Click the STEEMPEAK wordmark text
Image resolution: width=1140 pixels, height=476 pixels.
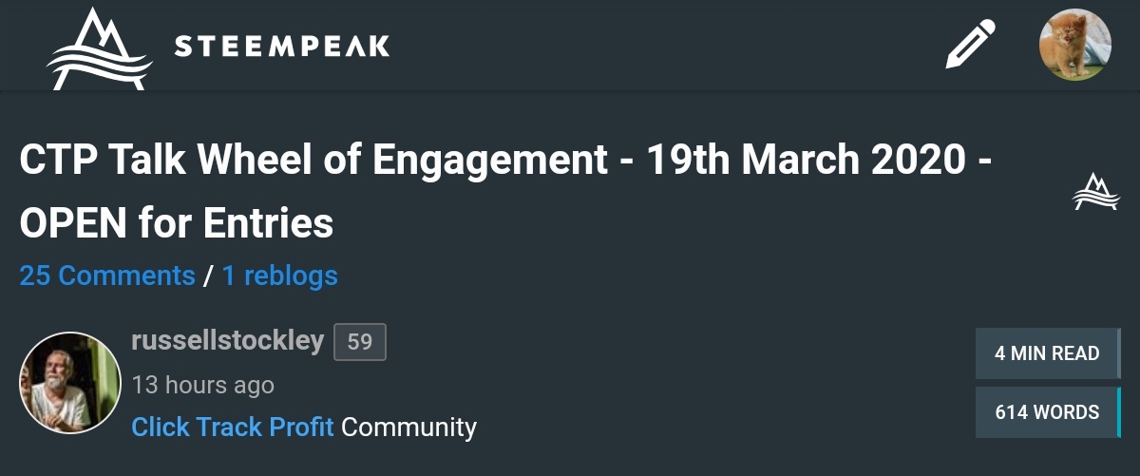click(x=282, y=46)
